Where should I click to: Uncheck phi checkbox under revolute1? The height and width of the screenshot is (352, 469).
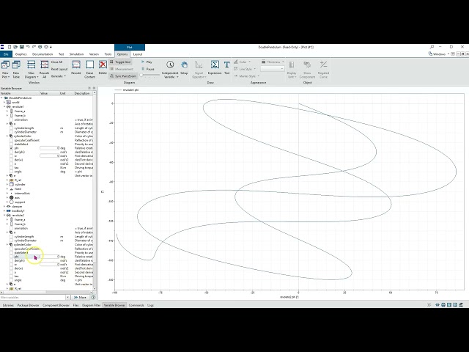[12, 148]
